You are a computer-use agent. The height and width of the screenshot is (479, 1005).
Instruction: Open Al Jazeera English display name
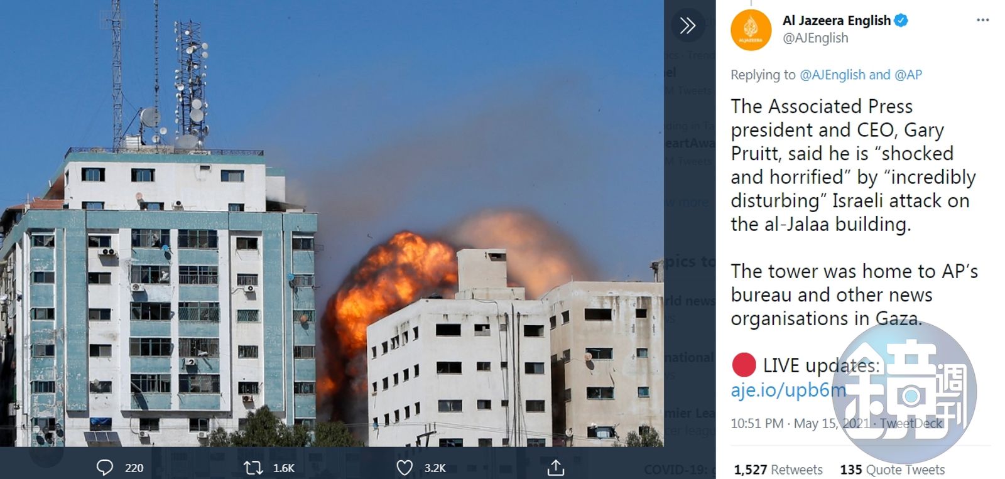(x=836, y=21)
